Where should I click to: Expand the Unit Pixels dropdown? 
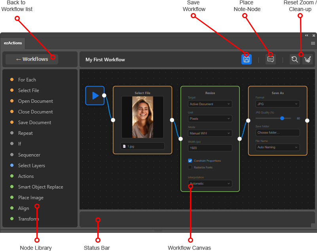tap(210, 119)
